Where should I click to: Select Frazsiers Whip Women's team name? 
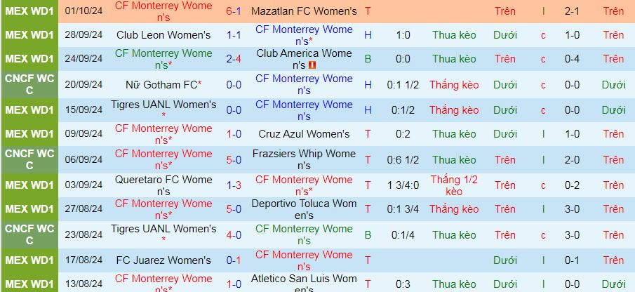(304, 159)
